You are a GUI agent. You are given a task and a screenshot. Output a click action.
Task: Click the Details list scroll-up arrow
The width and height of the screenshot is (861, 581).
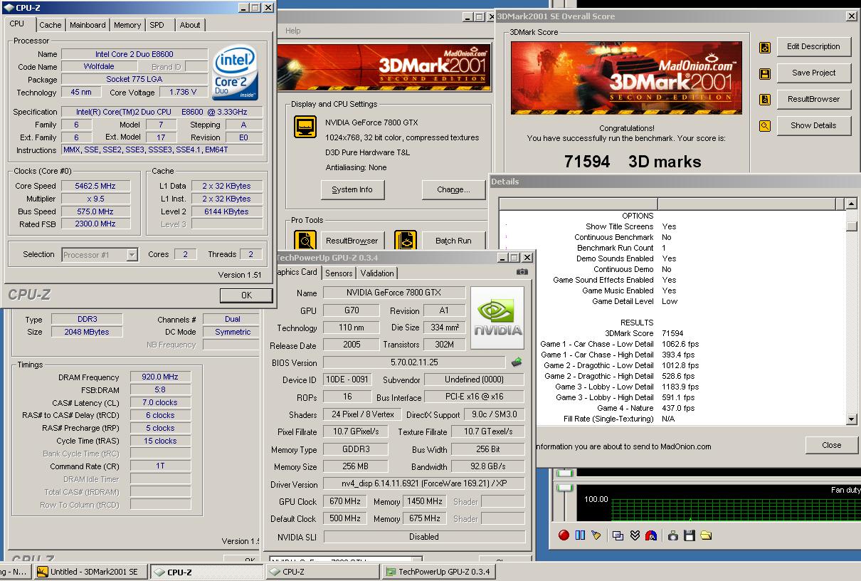tap(851, 204)
